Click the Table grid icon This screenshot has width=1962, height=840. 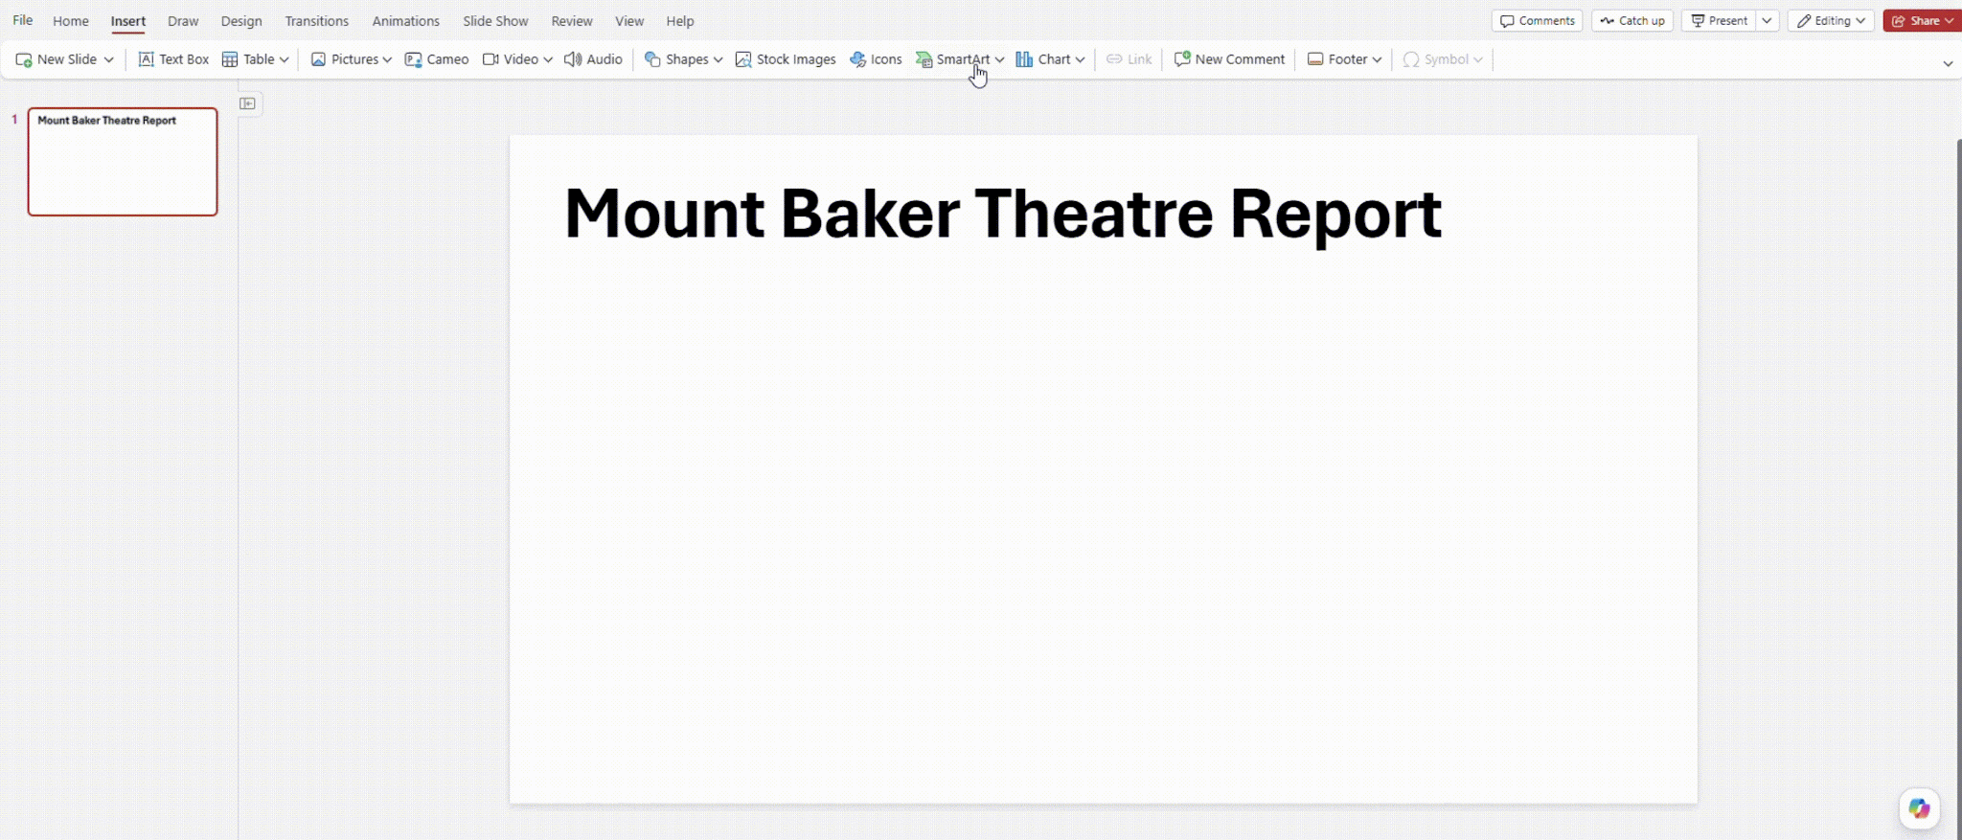[x=230, y=59]
